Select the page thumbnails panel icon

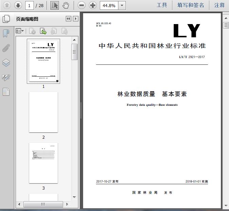coord(6,19)
